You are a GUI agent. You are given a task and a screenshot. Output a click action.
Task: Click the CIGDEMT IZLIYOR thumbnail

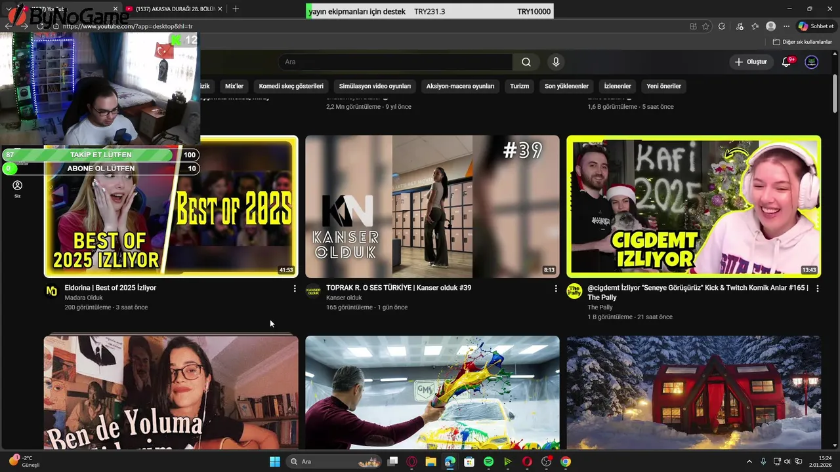coord(694,206)
